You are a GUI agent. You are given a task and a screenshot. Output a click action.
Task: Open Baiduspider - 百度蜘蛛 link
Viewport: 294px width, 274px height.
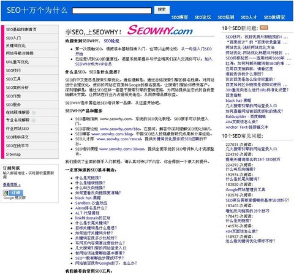coord(246,116)
